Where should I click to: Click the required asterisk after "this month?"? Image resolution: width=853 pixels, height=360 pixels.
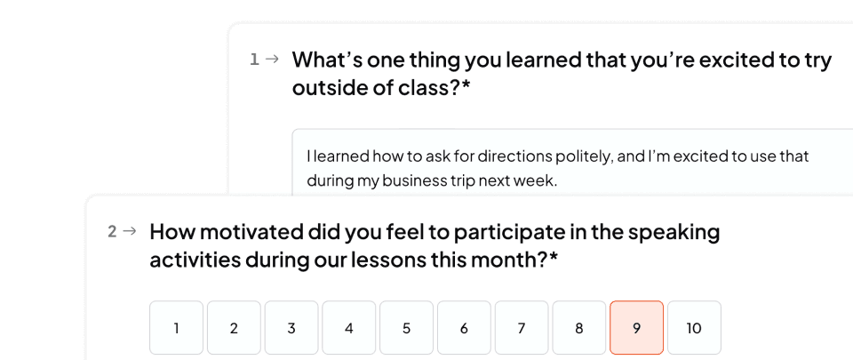pos(554,260)
